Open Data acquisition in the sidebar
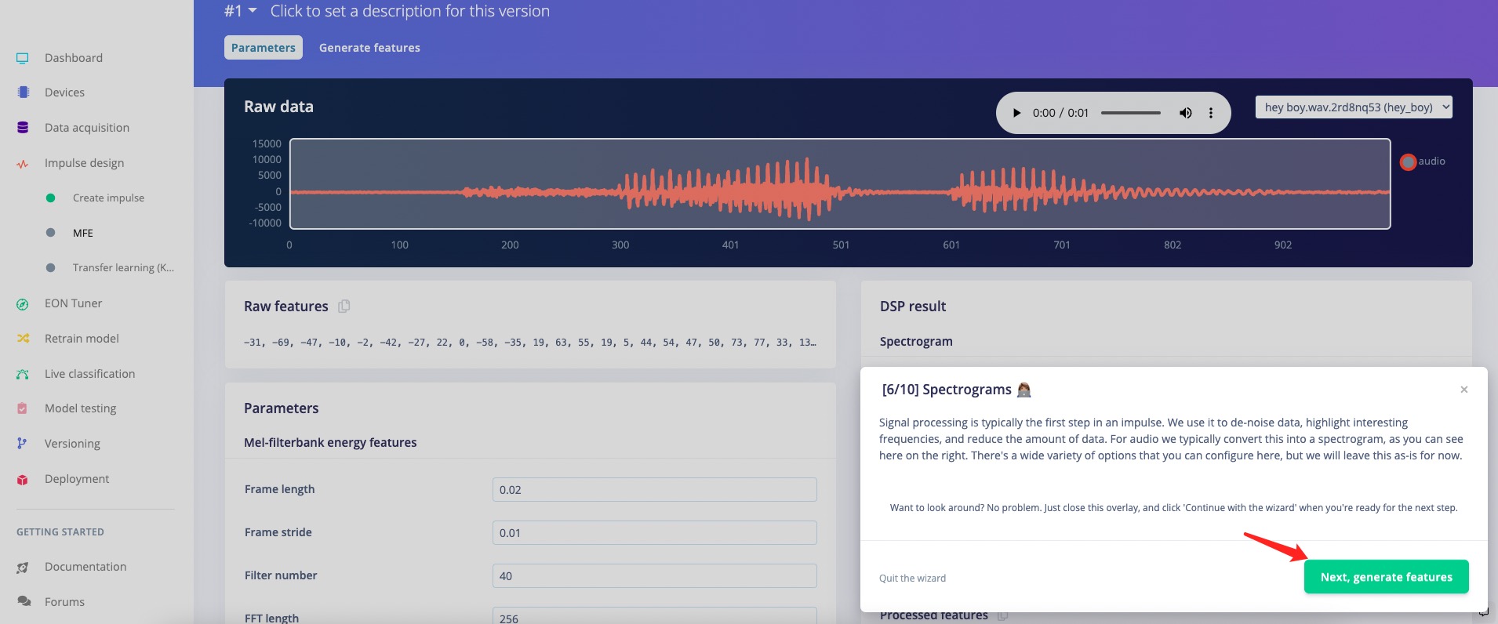This screenshot has width=1498, height=624. (87, 128)
